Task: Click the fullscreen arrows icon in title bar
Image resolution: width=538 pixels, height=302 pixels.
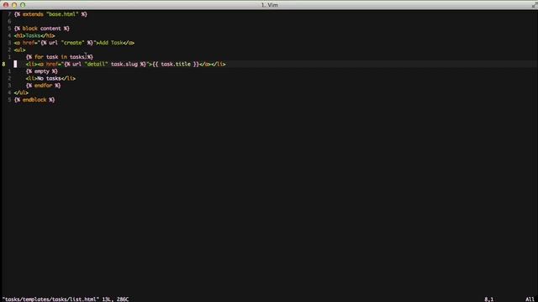Action: pos(534,5)
